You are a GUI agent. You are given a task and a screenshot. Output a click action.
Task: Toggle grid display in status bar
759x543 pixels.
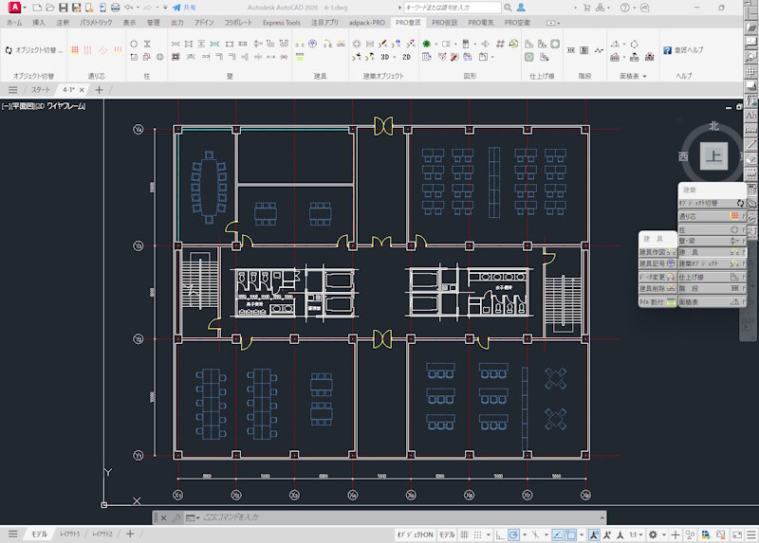pos(464,534)
